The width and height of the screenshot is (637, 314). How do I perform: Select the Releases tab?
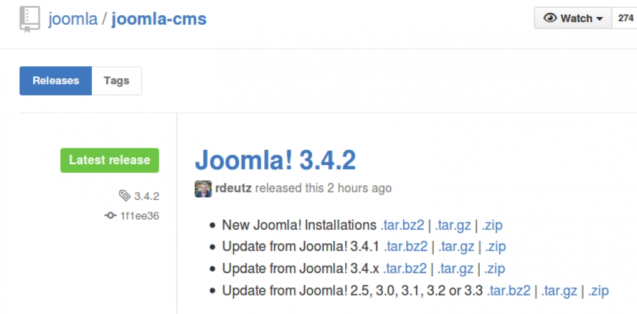click(x=56, y=81)
